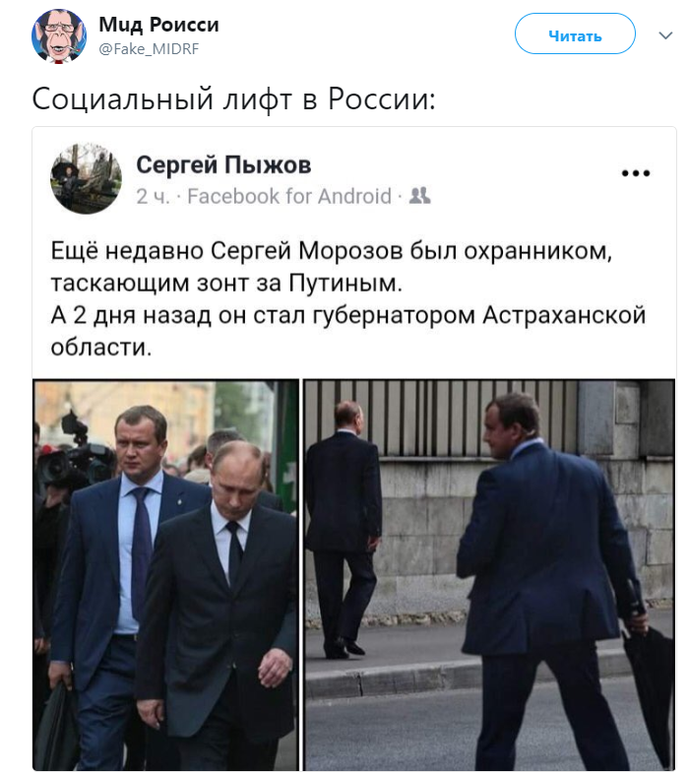
Task: Expand the tweet options chevron
Action: pyautogui.click(x=665, y=35)
